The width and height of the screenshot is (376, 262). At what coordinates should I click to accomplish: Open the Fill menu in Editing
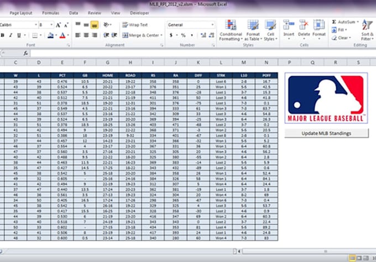[339, 30]
